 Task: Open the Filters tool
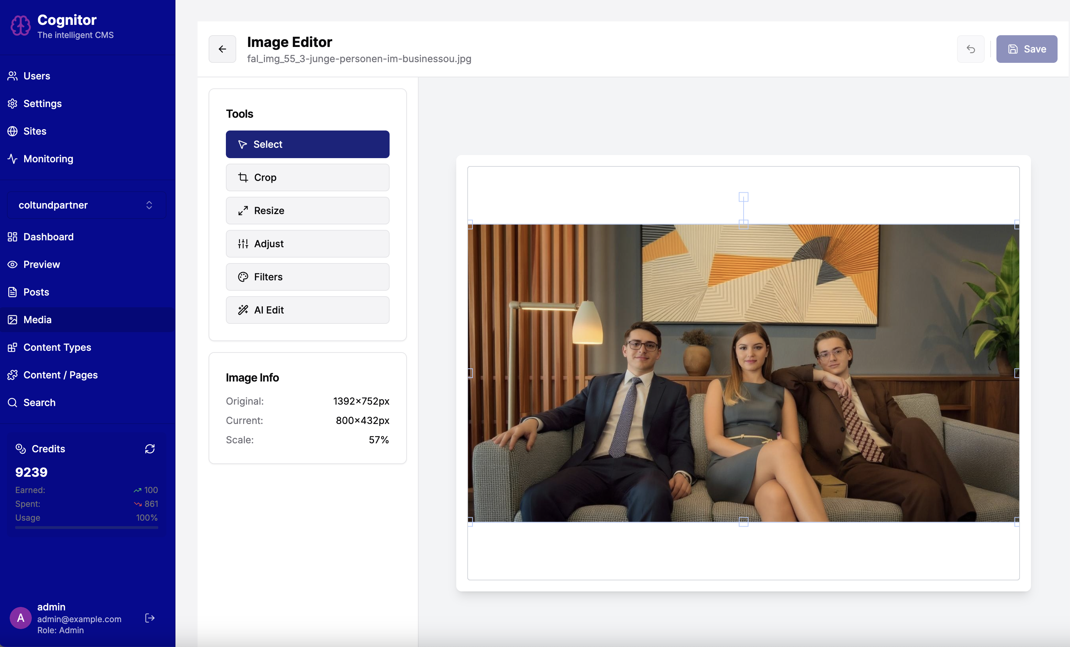pos(307,277)
